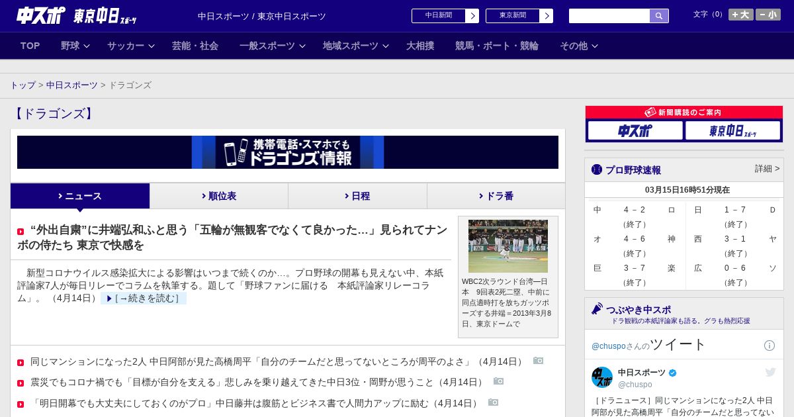The image size is (794, 417).
Task: Expand the 地域スポーツ dropdown menu
Action: pos(356,46)
